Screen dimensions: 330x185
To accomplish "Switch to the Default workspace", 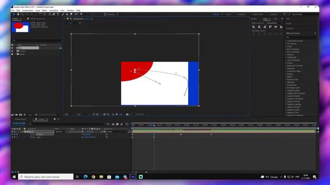I will click(216, 14).
